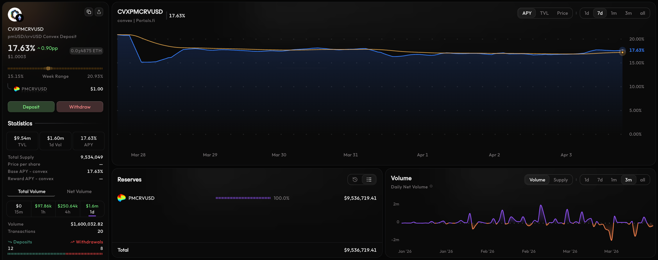The height and width of the screenshot is (260, 658).
Task: Switch main chart to Price
Action: pyautogui.click(x=562, y=13)
